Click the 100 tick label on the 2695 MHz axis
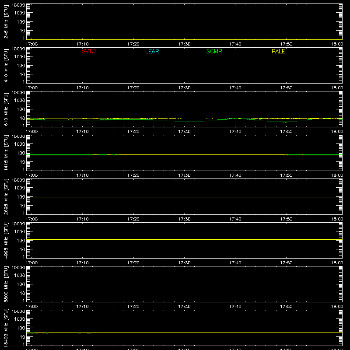The width and height of the screenshot is (350, 350). [21, 196]
